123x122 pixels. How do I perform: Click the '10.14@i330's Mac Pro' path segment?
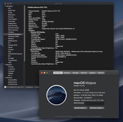(x=15, y=87)
